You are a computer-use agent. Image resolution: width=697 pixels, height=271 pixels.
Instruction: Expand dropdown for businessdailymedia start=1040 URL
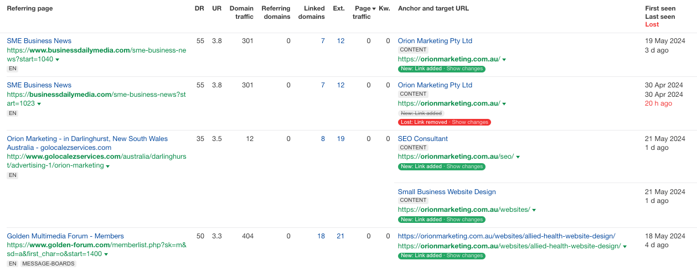tap(57, 60)
